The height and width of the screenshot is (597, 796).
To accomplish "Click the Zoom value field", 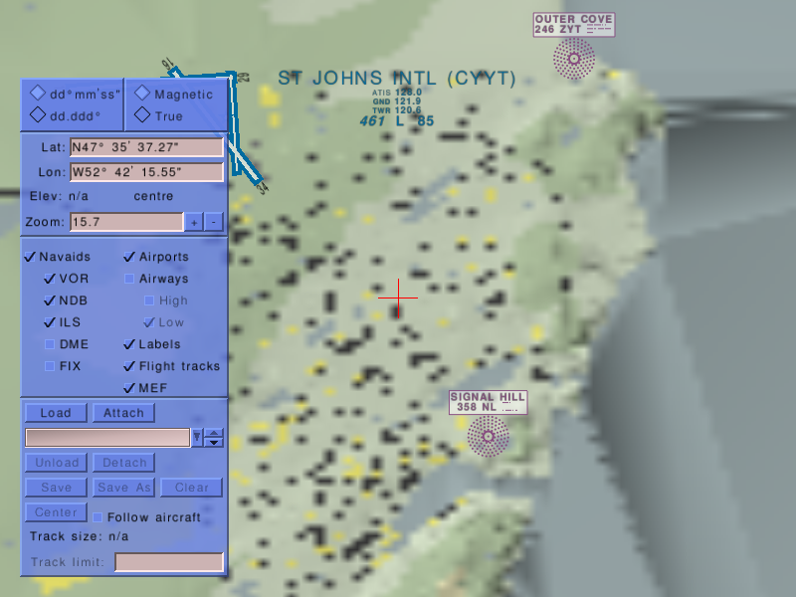I will (x=126, y=222).
